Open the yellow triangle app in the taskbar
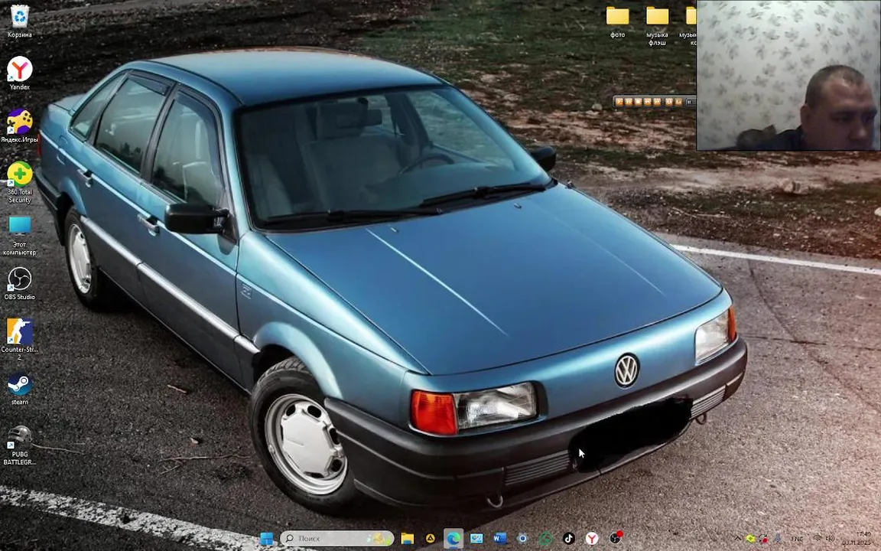This screenshot has width=881, height=551. point(431,538)
